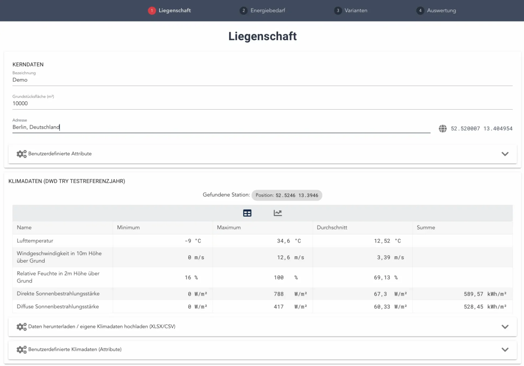Click gears icon beside Daten herunterladen

click(22, 326)
